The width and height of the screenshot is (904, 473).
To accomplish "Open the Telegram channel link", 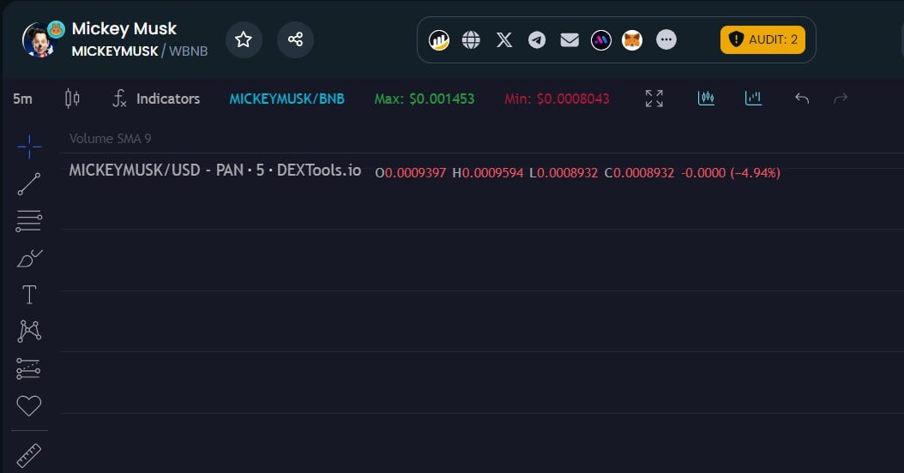I will (537, 39).
